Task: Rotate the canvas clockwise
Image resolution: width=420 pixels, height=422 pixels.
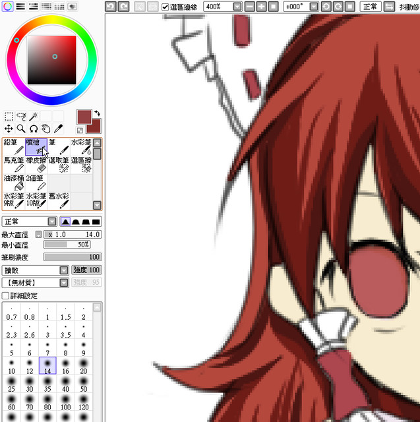Action: click(338, 7)
